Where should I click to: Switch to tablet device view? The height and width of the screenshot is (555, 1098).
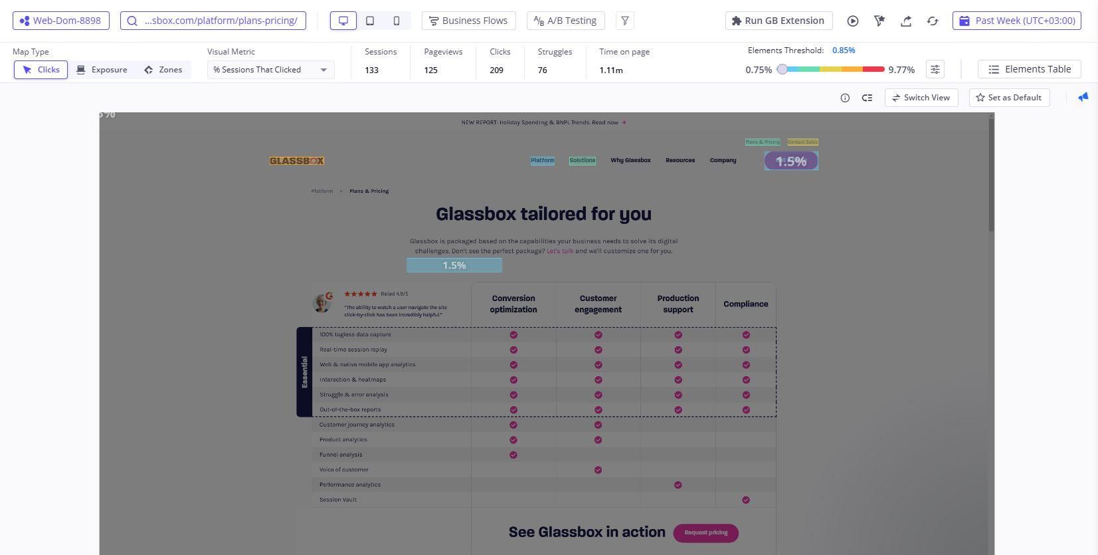tap(370, 21)
